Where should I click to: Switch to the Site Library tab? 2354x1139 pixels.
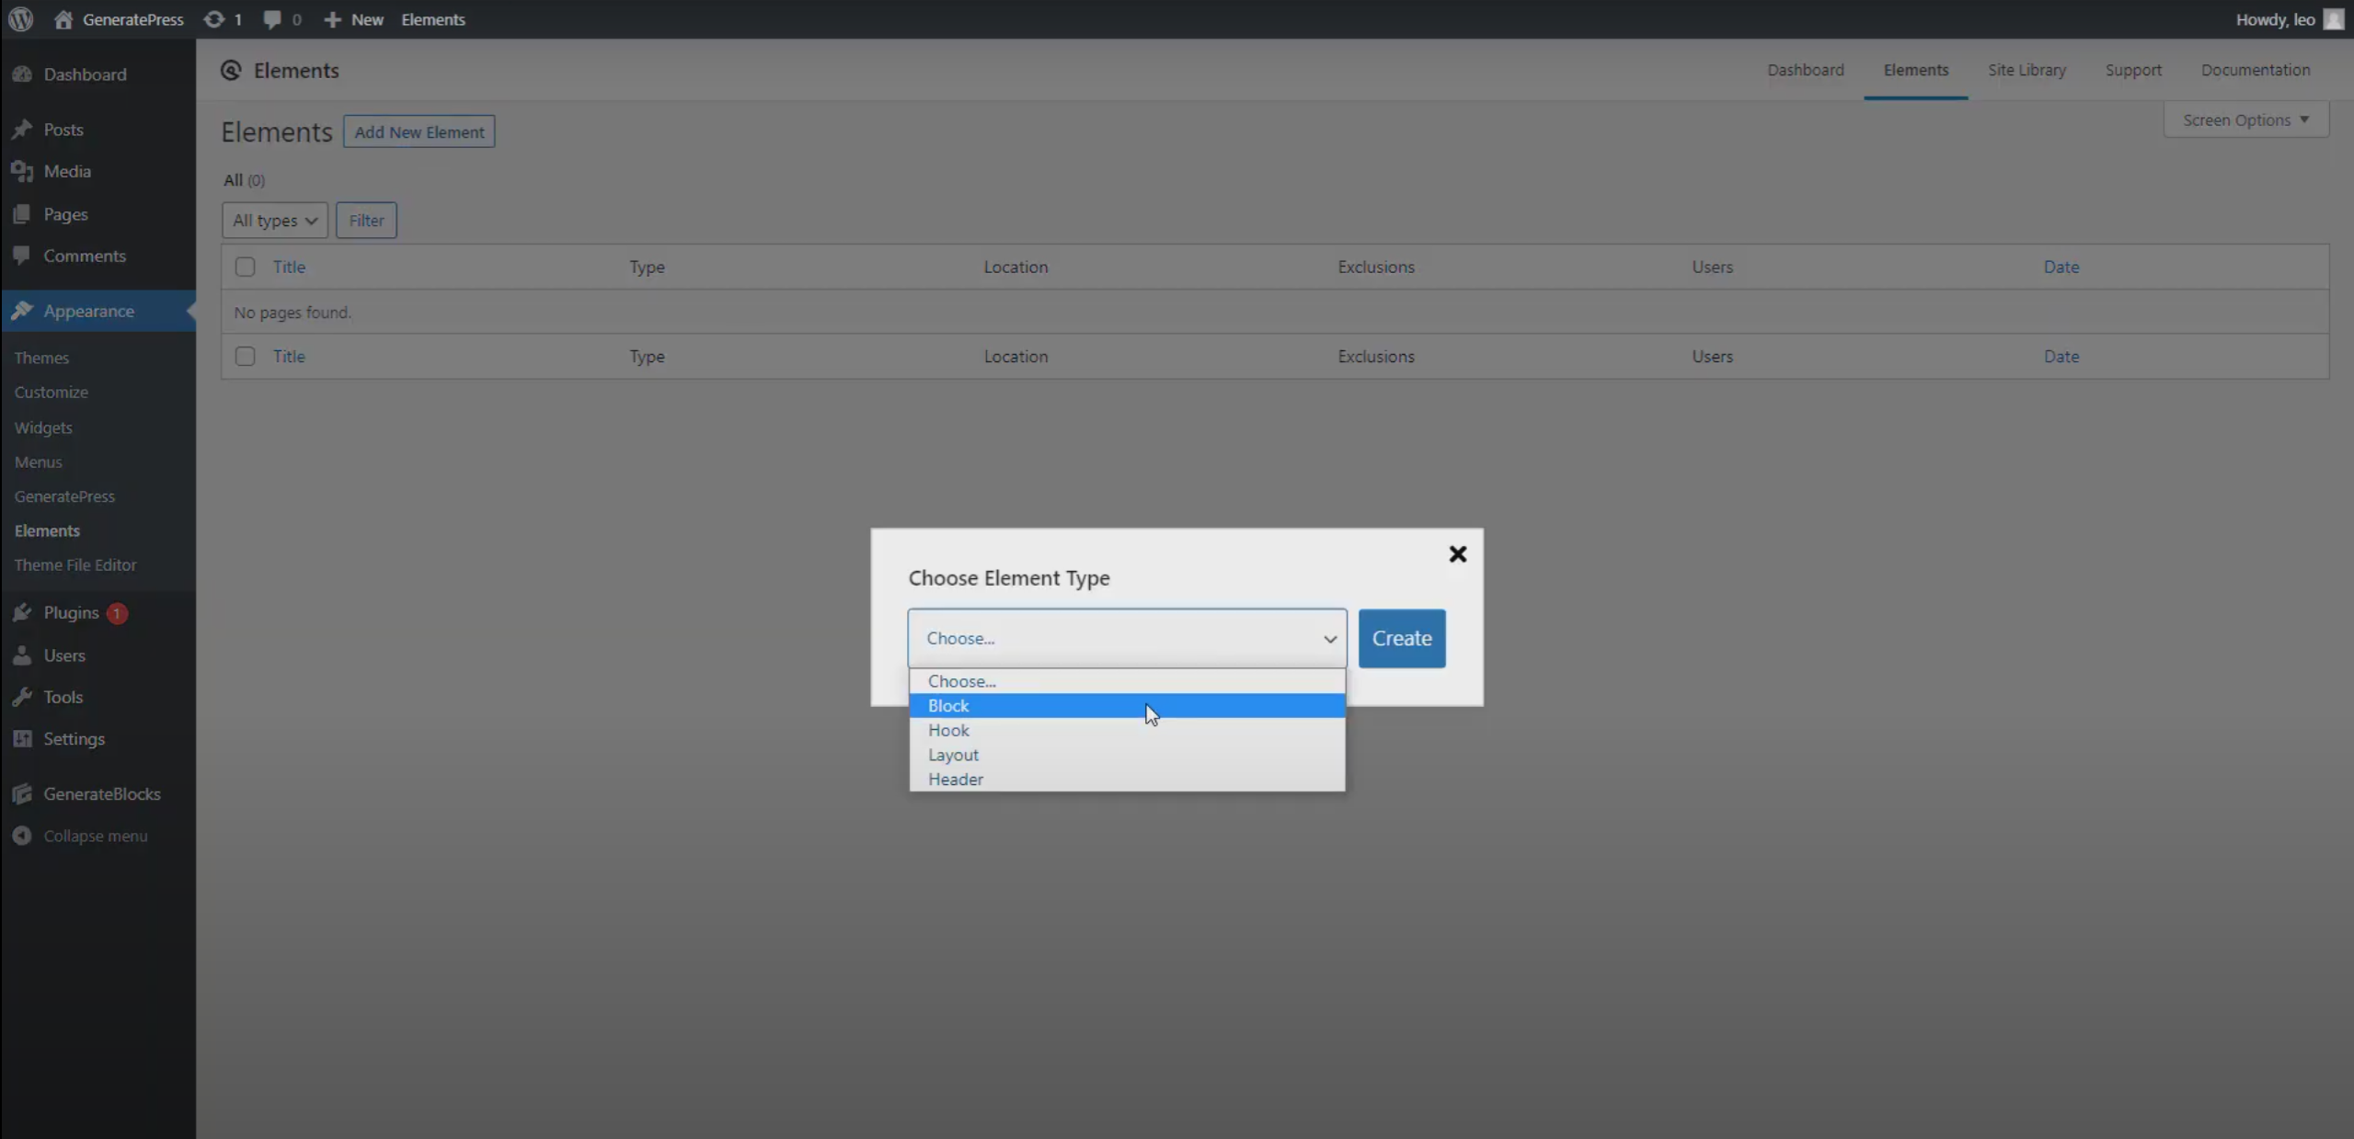tap(2026, 69)
